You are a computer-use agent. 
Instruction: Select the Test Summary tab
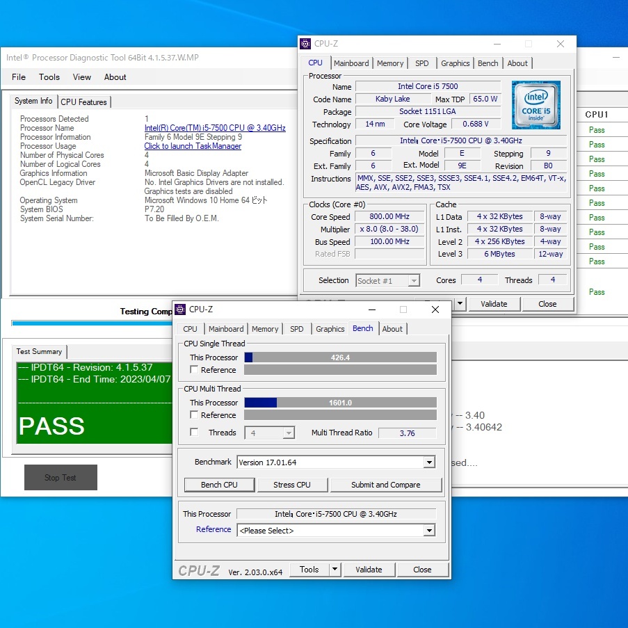[39, 351]
